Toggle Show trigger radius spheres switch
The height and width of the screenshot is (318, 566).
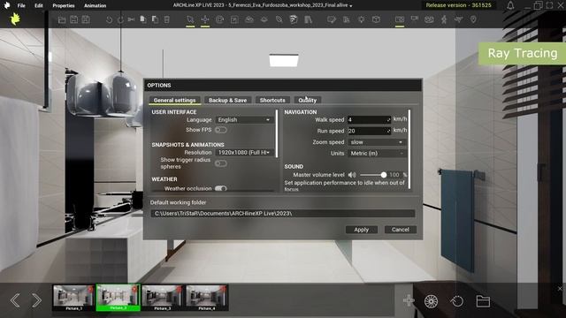[x=220, y=163]
